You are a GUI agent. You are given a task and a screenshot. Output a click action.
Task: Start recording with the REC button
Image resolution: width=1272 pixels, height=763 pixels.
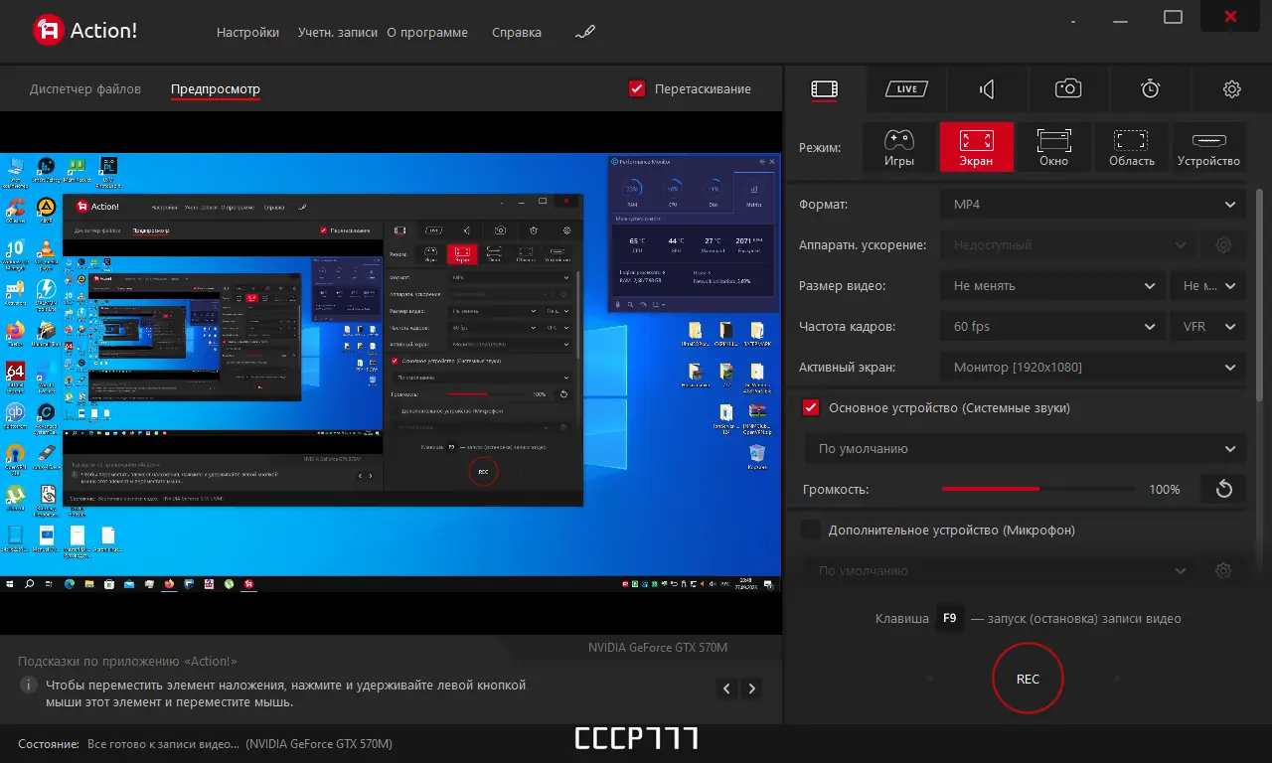tap(1028, 679)
